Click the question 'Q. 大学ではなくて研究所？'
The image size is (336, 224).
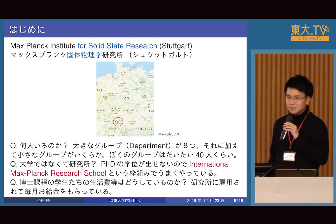coord(53,164)
